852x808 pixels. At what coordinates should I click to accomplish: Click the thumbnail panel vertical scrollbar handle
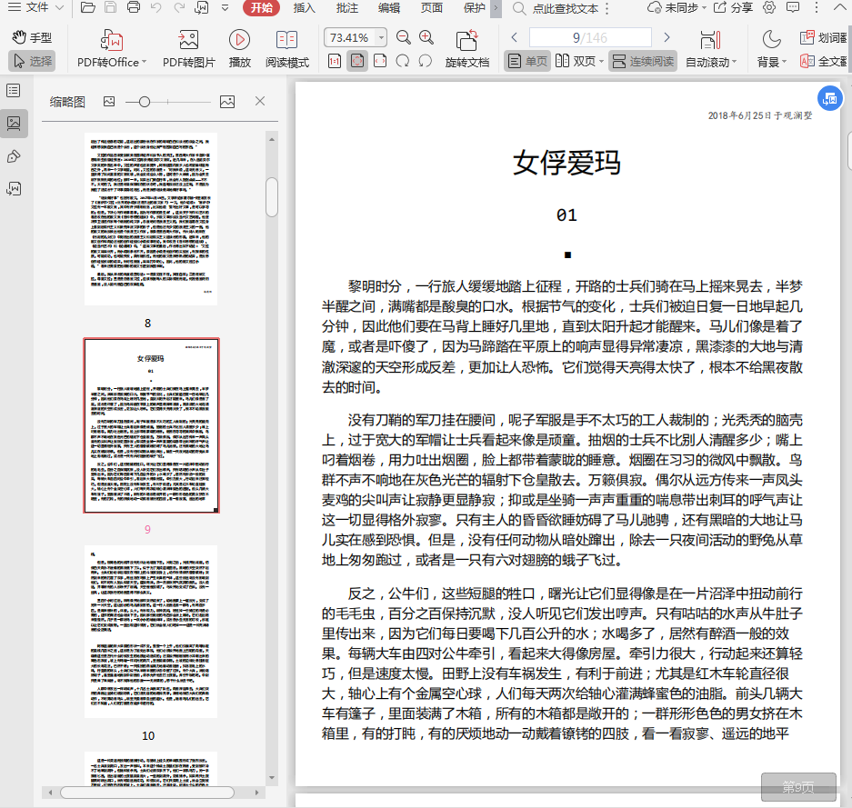coord(272,197)
